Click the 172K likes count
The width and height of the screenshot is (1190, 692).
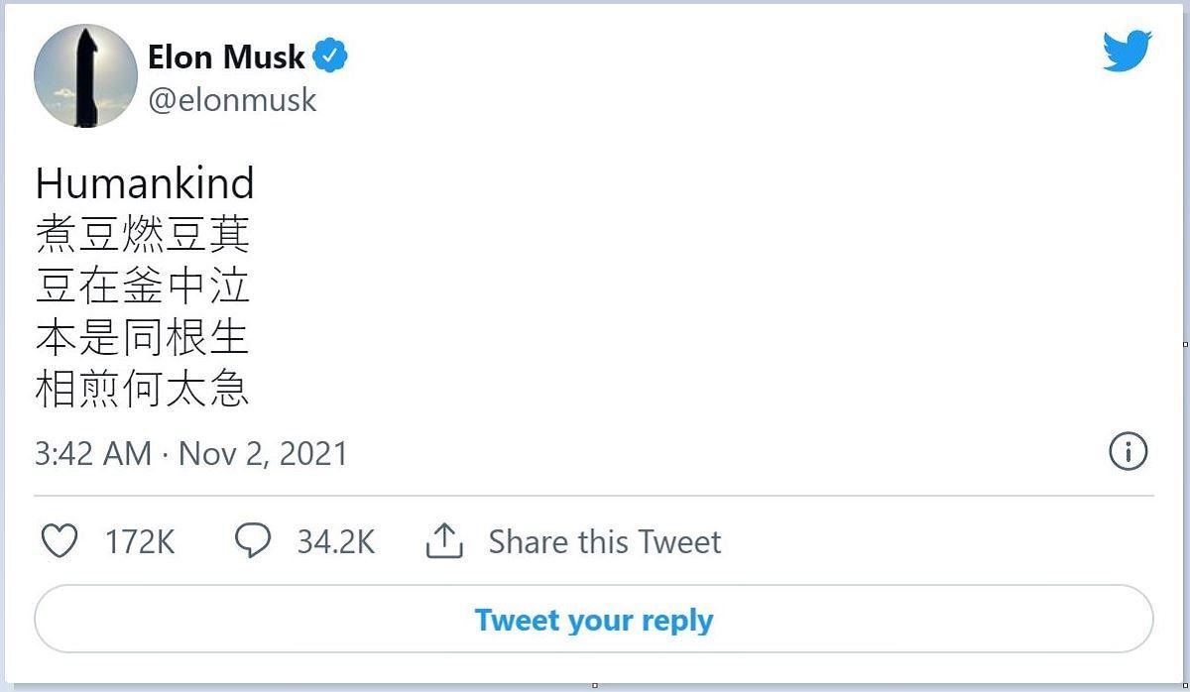coord(140,542)
